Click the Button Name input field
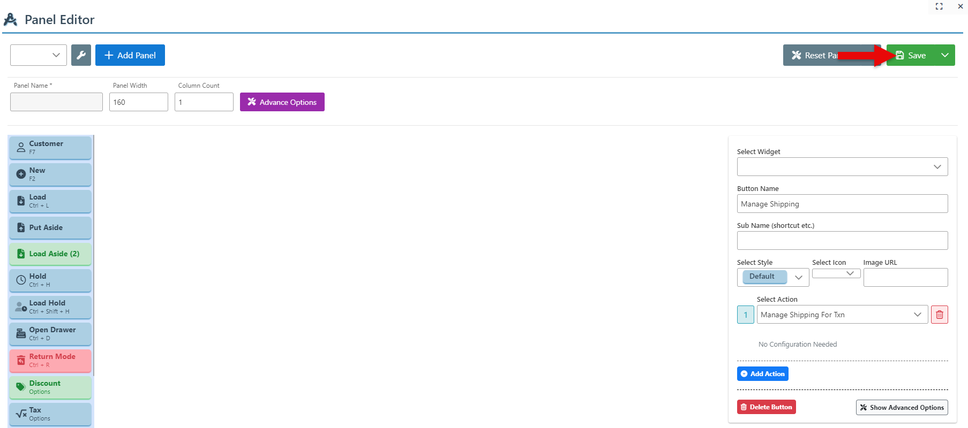The image size is (968, 428). tap(842, 204)
